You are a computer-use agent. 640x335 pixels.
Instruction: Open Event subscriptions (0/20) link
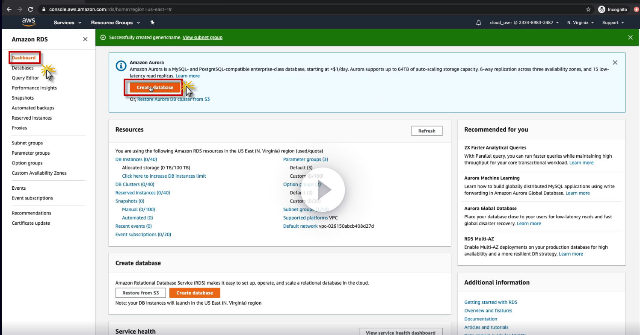(143, 235)
